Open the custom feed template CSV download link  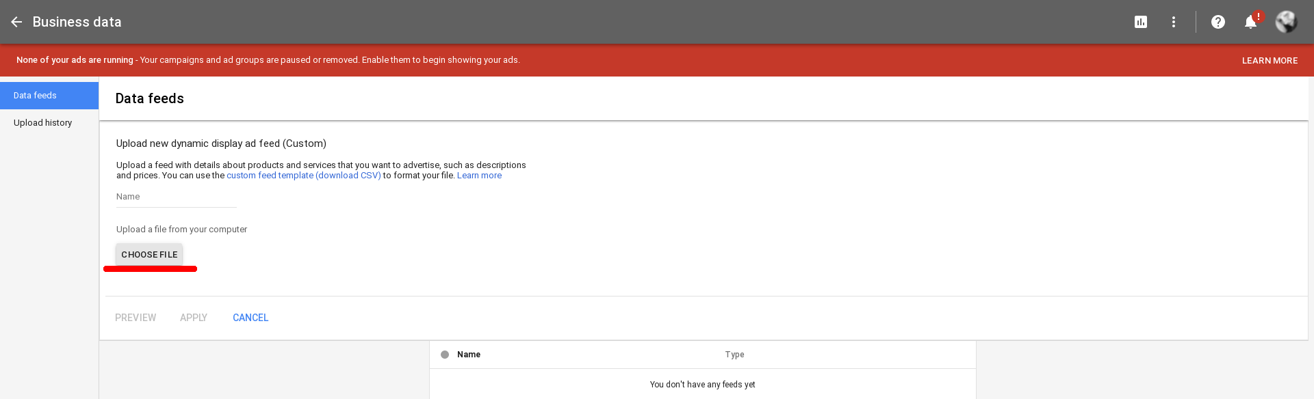pos(304,176)
